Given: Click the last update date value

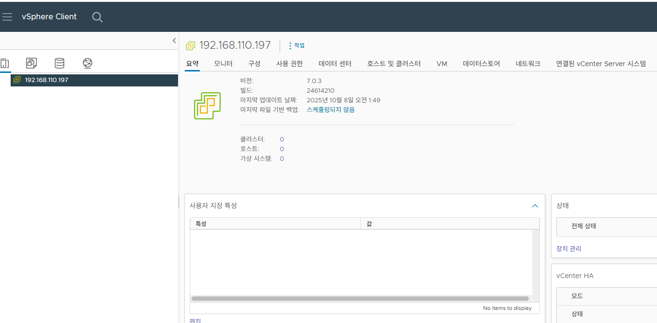Looking at the screenshot, I should (x=343, y=100).
